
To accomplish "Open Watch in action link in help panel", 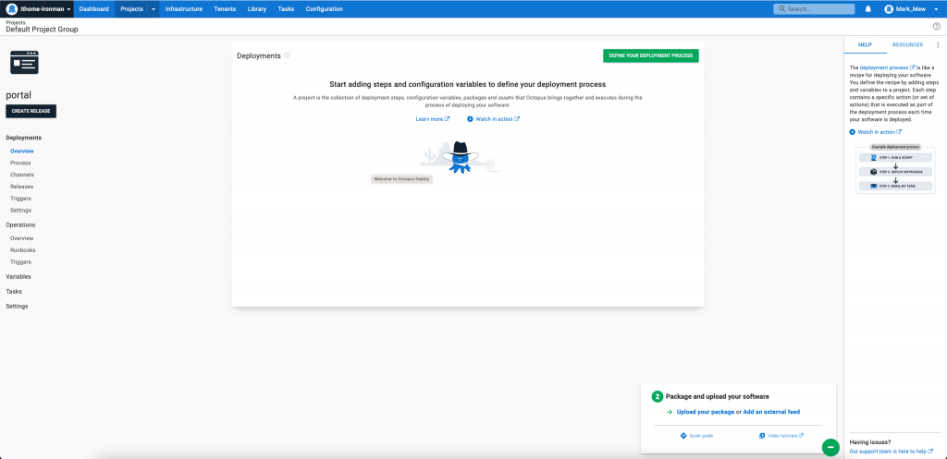I will point(880,131).
